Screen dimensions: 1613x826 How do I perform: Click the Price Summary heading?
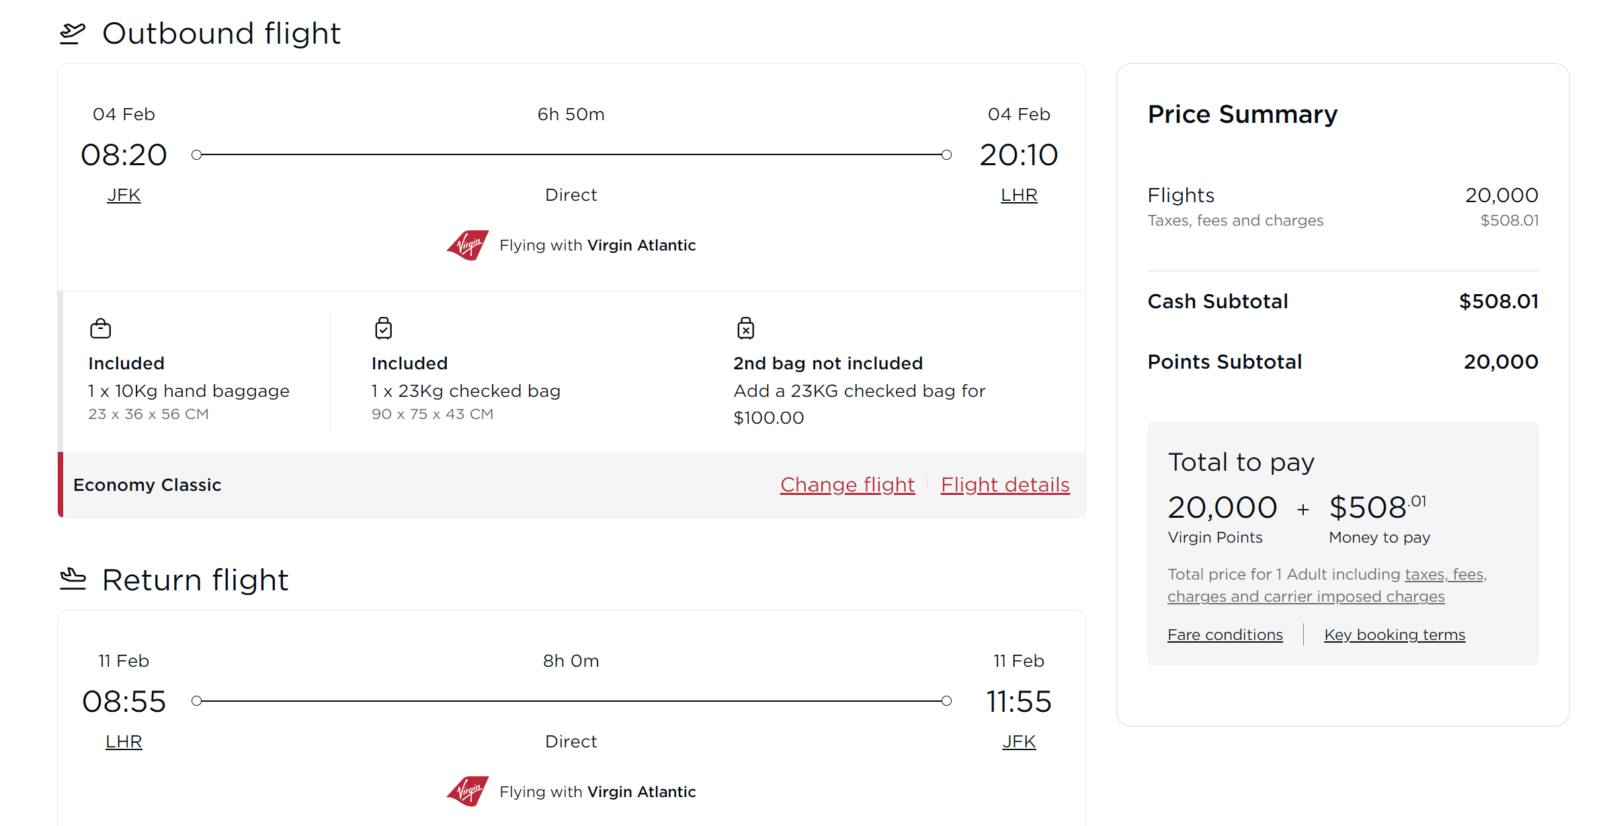click(1242, 114)
